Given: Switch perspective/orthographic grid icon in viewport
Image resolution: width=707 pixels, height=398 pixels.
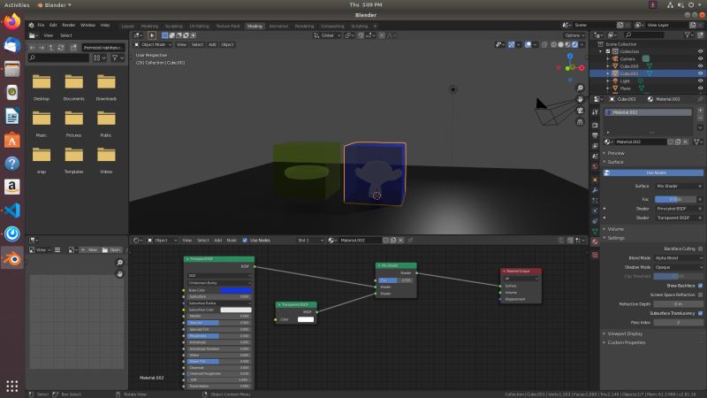Looking at the screenshot, I should click(580, 122).
